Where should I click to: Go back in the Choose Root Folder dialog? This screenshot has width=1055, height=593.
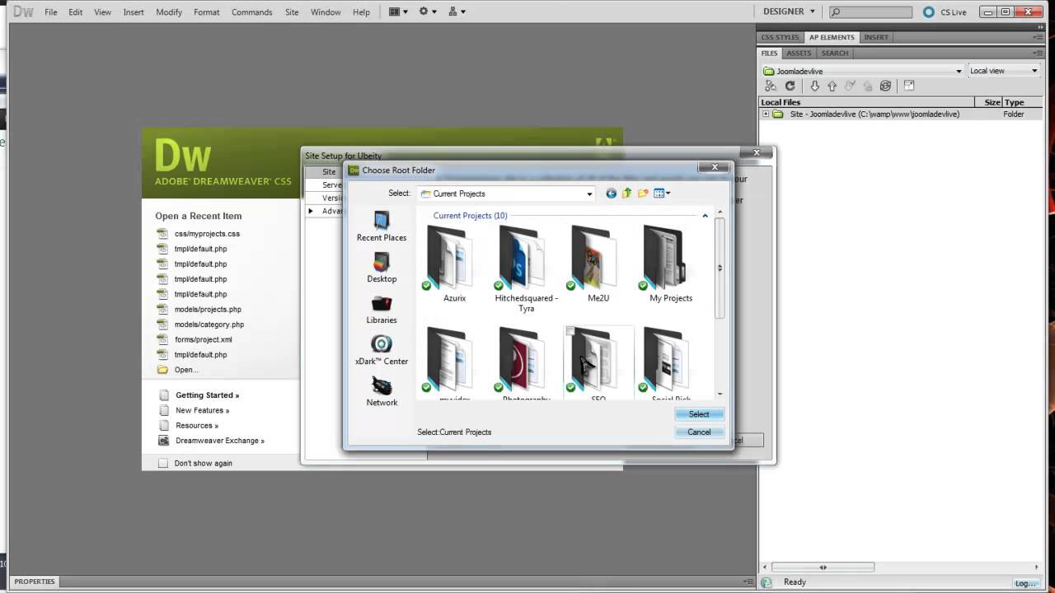click(x=611, y=194)
